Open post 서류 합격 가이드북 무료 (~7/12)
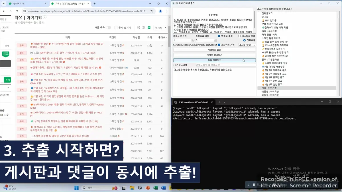Viewport: 342px width, 192px height. 63,53
